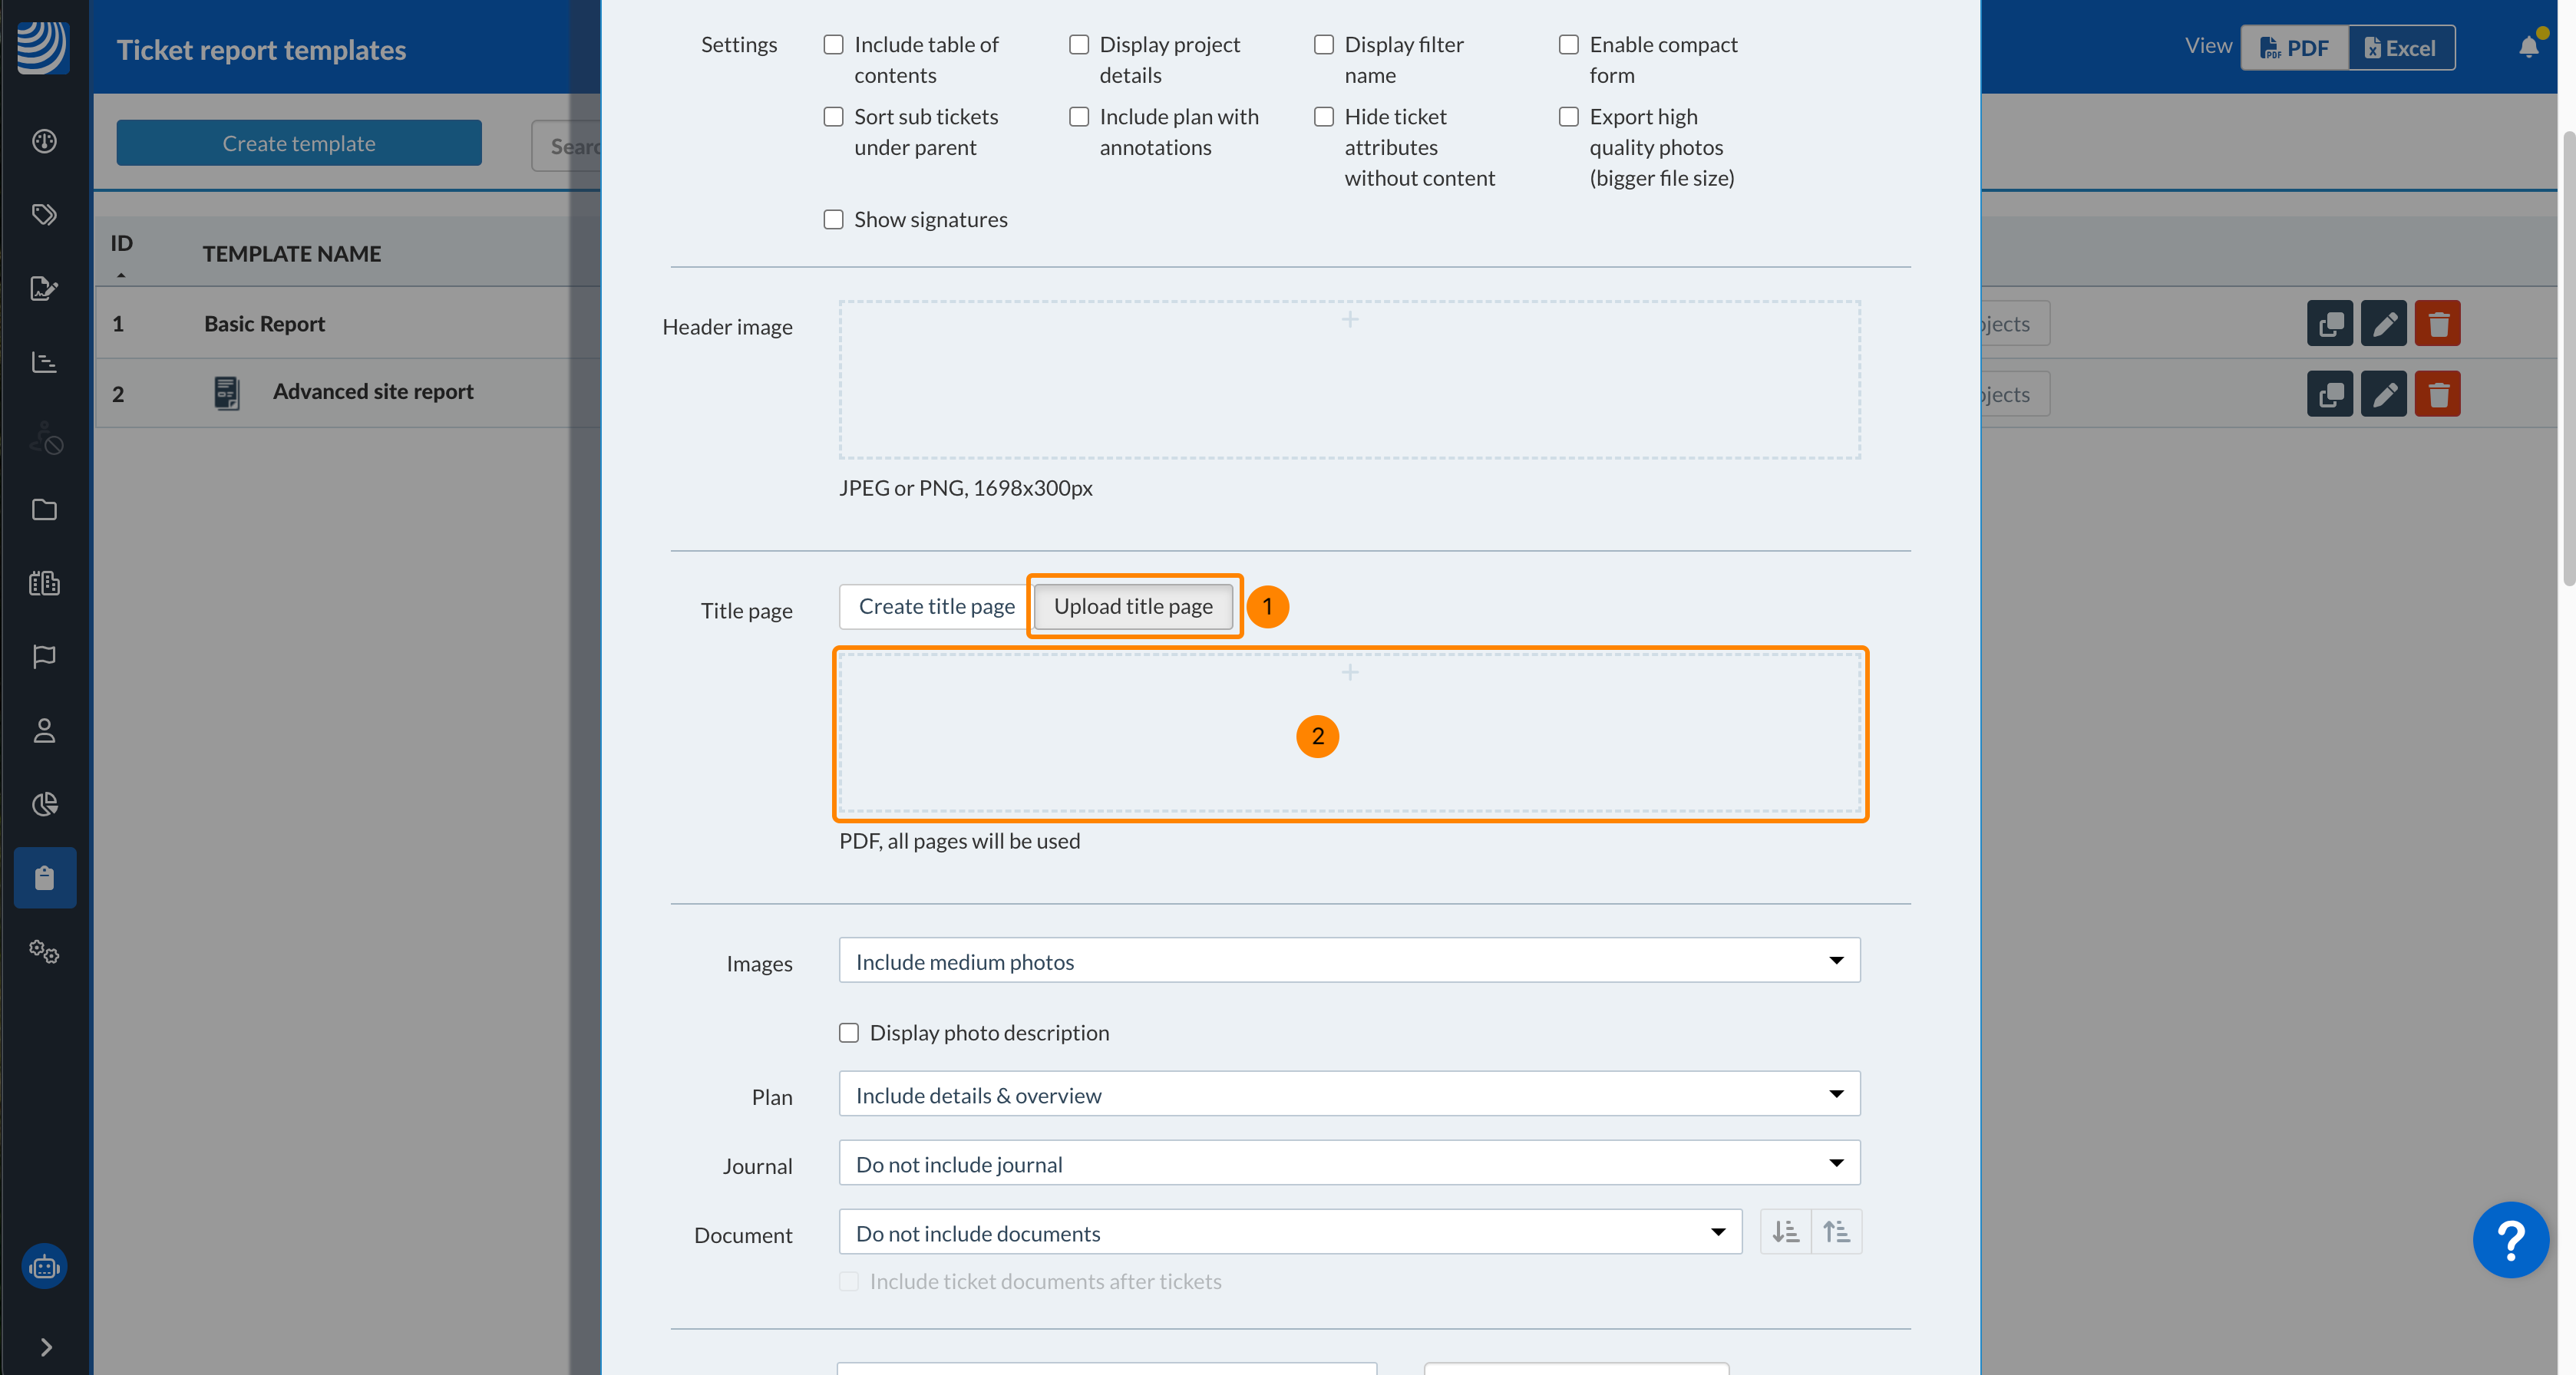Open the blue help question mark
The width and height of the screenshot is (2576, 1375).
2509,1239
